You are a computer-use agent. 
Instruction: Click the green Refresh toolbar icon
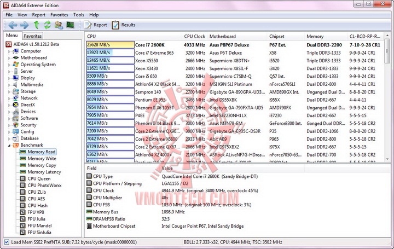pos(47,25)
